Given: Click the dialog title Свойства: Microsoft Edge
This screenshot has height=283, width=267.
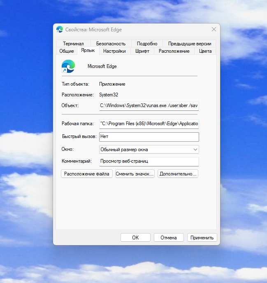Looking at the screenshot, I should 93,30.
